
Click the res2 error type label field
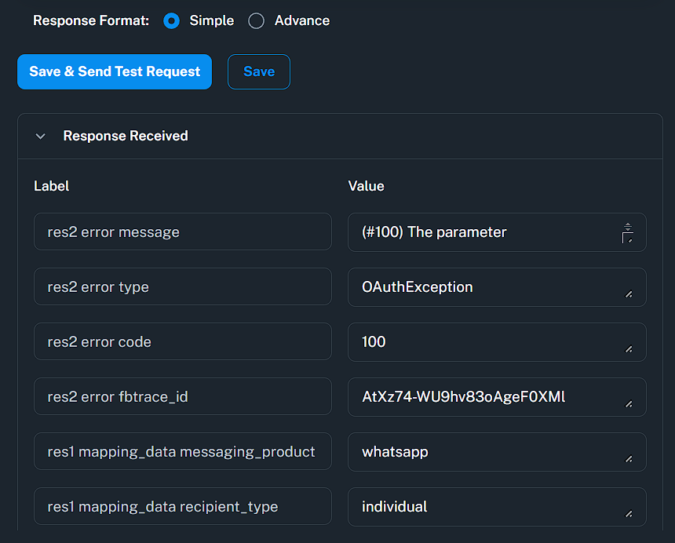(182, 287)
